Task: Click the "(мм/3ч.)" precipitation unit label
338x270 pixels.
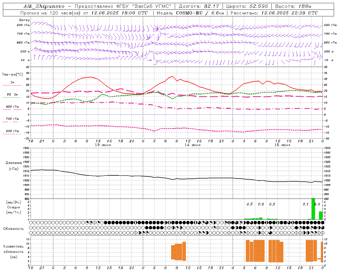Action: 14,202
